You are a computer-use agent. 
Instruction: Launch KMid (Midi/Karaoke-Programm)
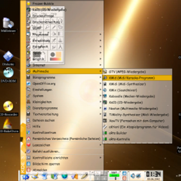137,78
